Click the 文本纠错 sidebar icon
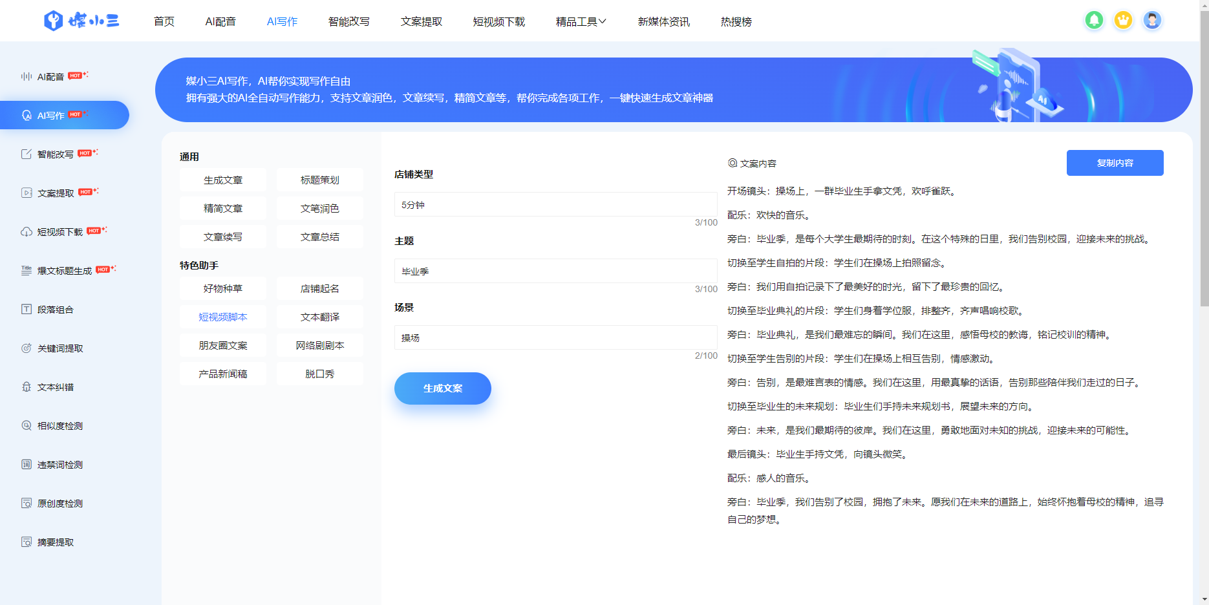 pos(27,387)
